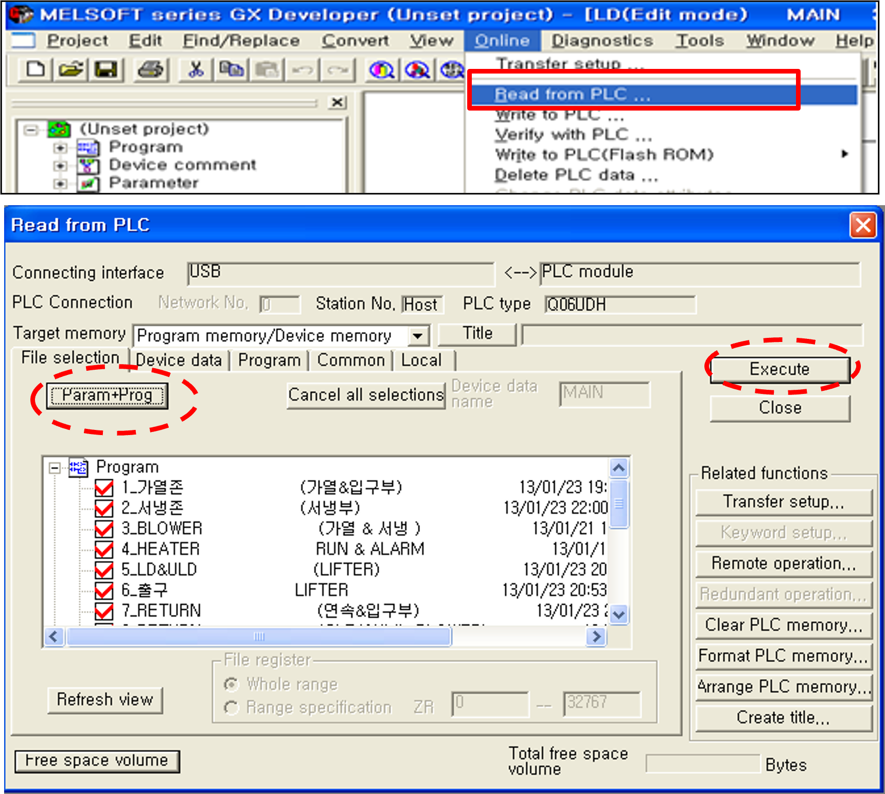Viewport: 885px width, 794px height.
Task: Uncheck the 2_서냉존 program checkbox
Action: click(104, 509)
